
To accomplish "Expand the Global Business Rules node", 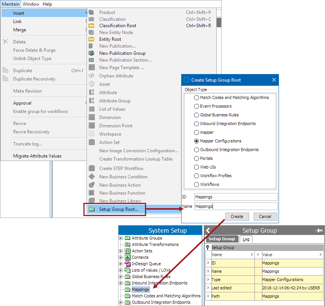I will point(121,277).
